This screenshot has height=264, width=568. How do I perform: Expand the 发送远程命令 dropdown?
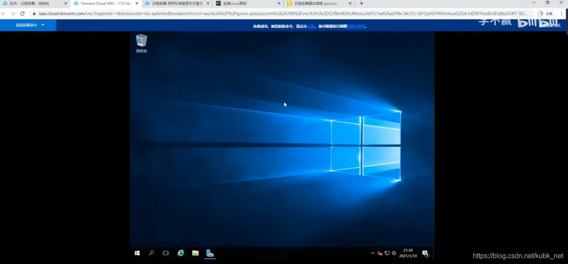(29, 25)
